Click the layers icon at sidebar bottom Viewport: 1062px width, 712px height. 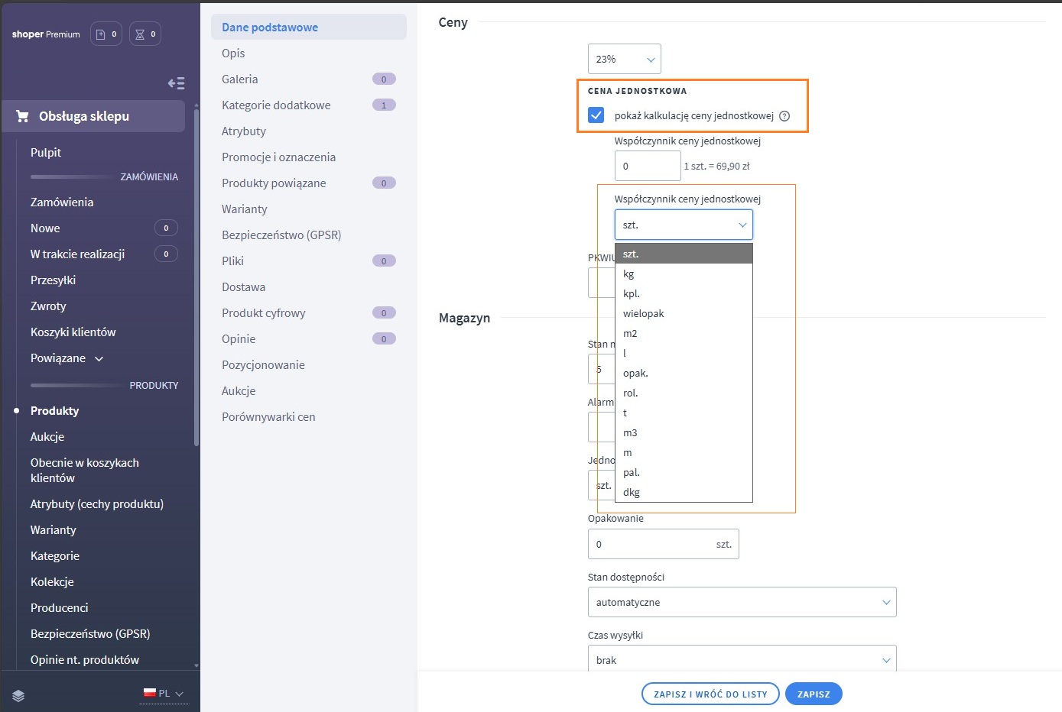(x=19, y=695)
